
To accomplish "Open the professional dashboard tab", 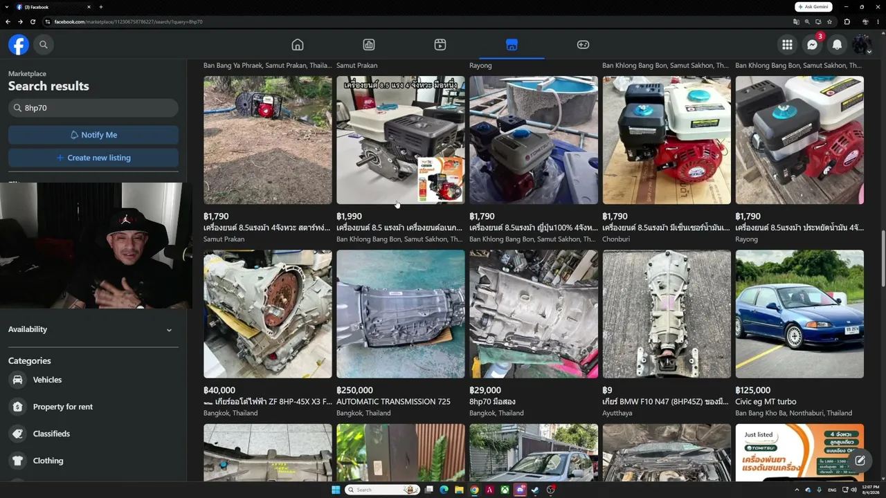I will pos(369,45).
